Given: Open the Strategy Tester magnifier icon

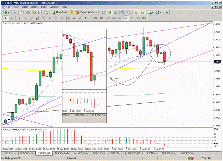Looking at the screenshot, I should point(46,12).
